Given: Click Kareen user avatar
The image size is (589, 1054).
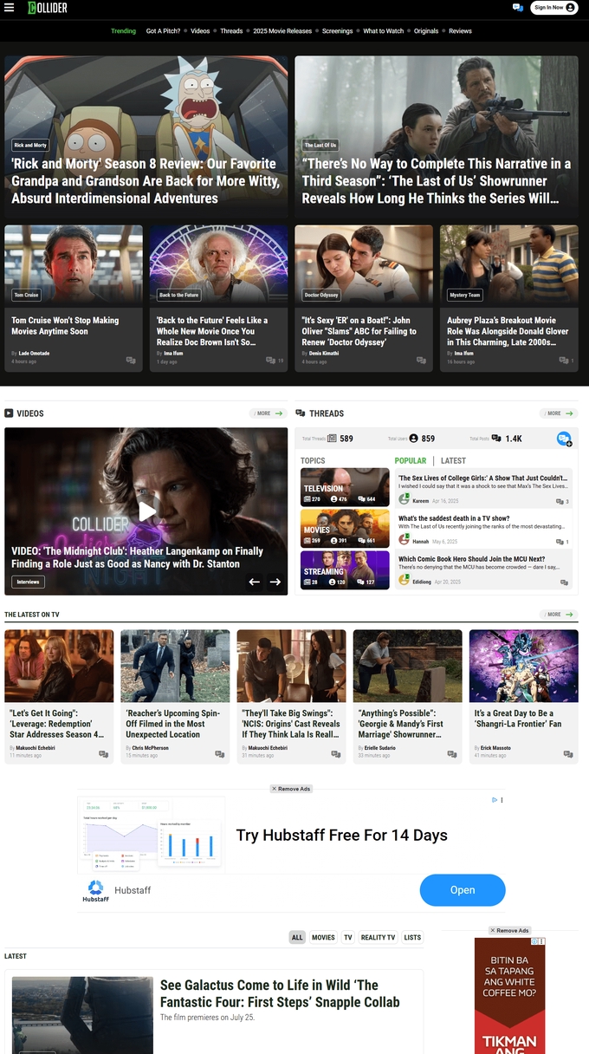Looking at the screenshot, I should [404, 500].
